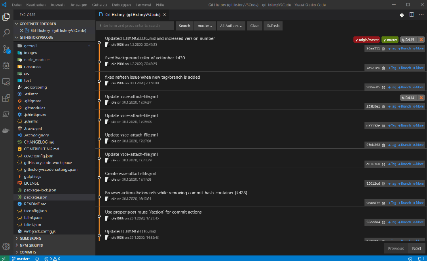The height and width of the screenshot is (261, 427).
Task: Select commit 'fixed background color of actionbar #430'
Action: (x=145, y=58)
